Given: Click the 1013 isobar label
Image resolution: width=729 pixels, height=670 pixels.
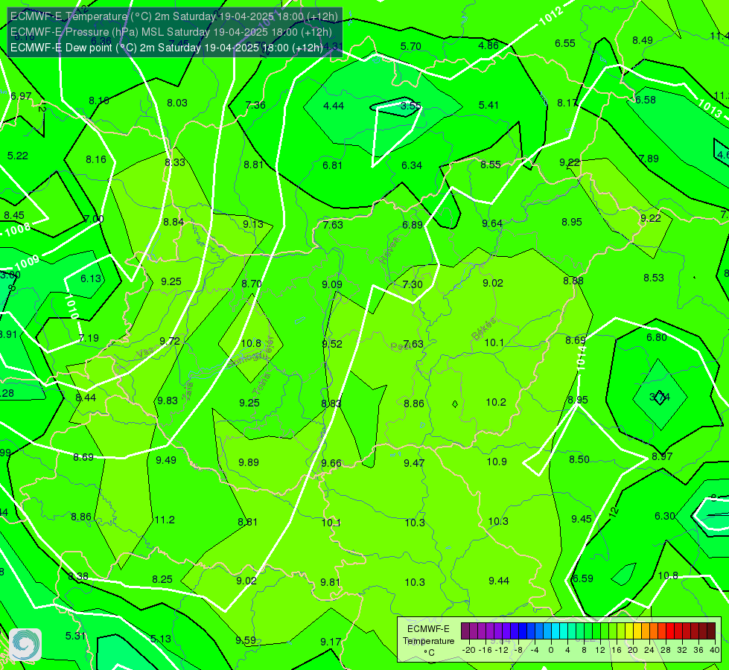Looking at the screenshot, I should (710, 108).
